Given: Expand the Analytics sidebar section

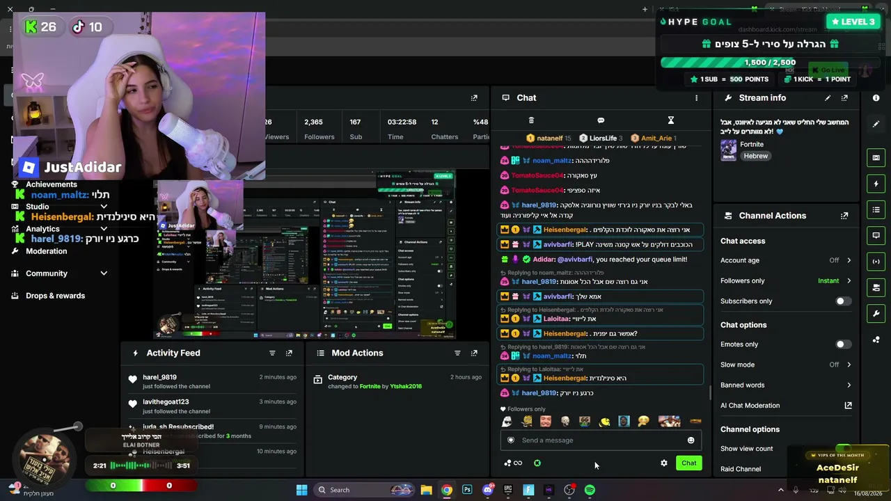Looking at the screenshot, I should [x=104, y=229].
